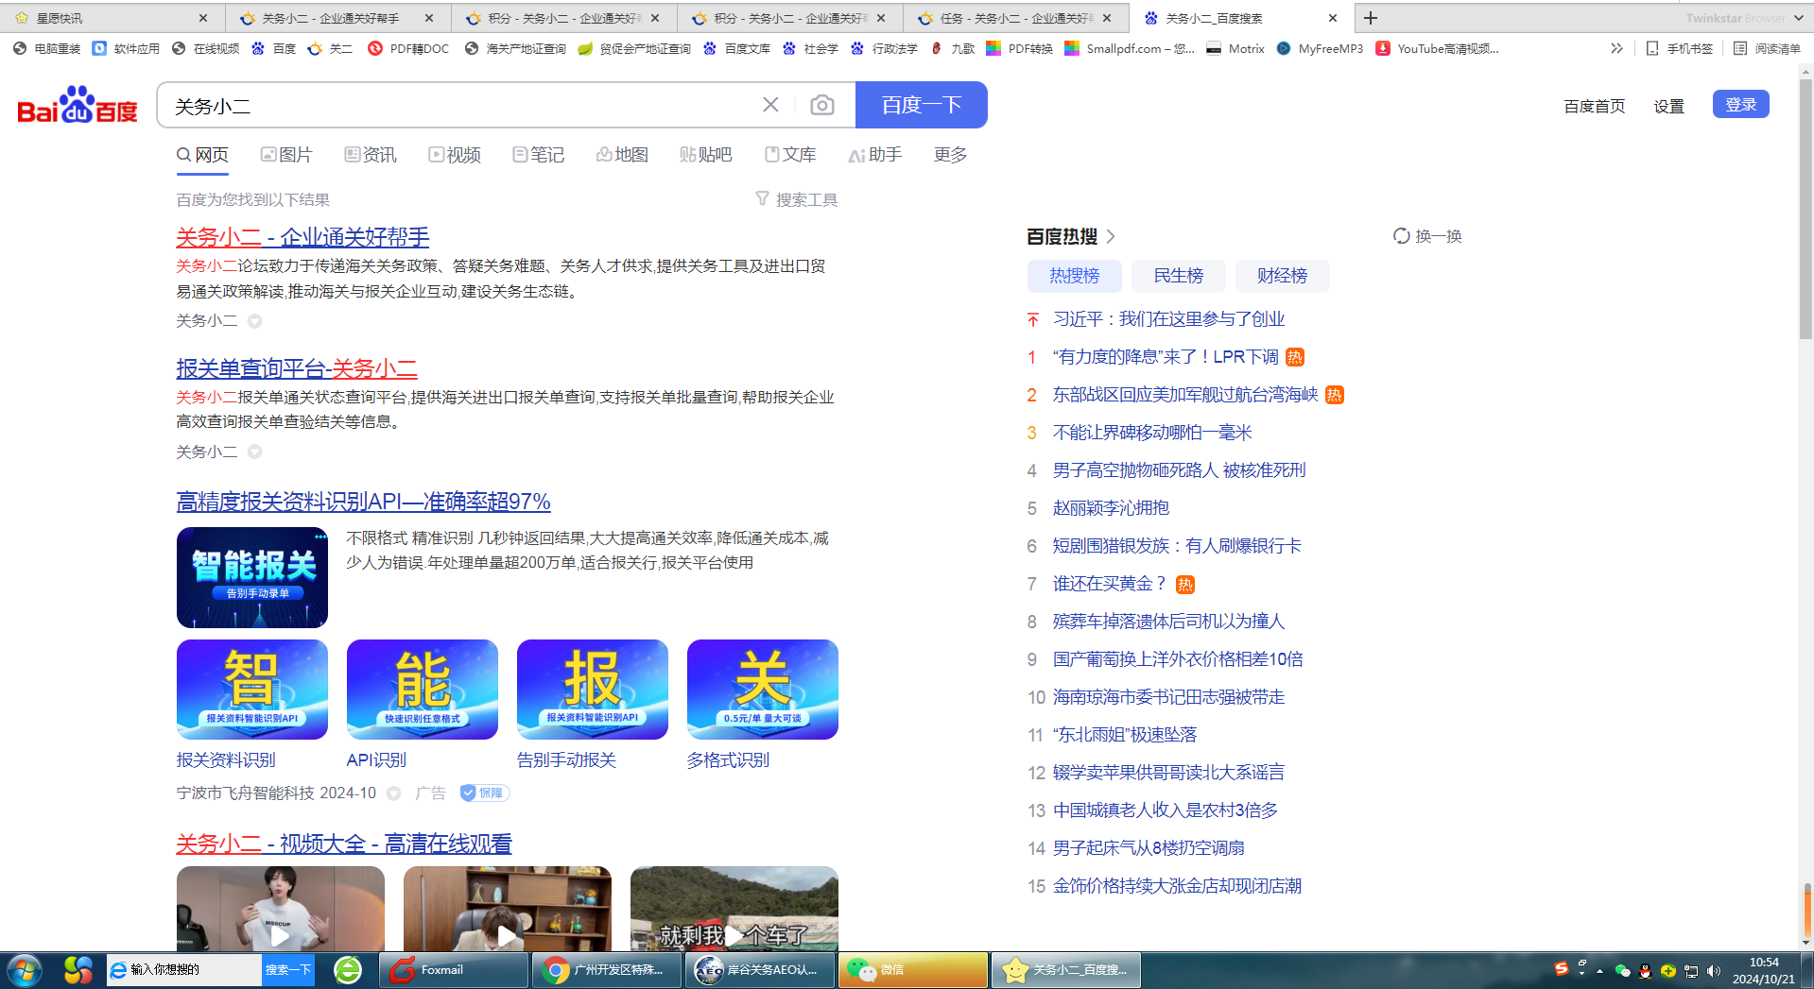Screen dimensions: 1814x989
Task: Open the Chrome 广州开发区 taskbar window
Action: [x=607, y=970]
